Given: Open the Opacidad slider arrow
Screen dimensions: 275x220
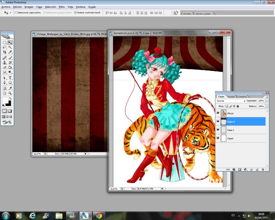Looking at the screenshot, I should pos(266,101).
